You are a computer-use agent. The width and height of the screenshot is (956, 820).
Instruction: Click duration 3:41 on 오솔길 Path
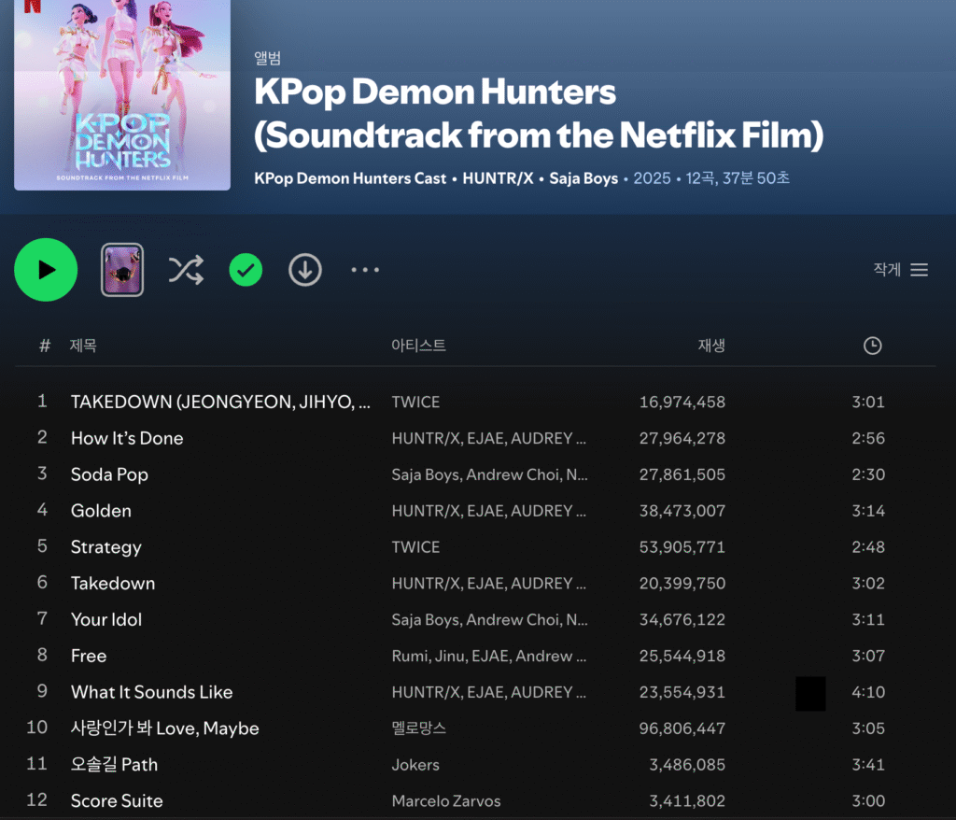pyautogui.click(x=868, y=765)
